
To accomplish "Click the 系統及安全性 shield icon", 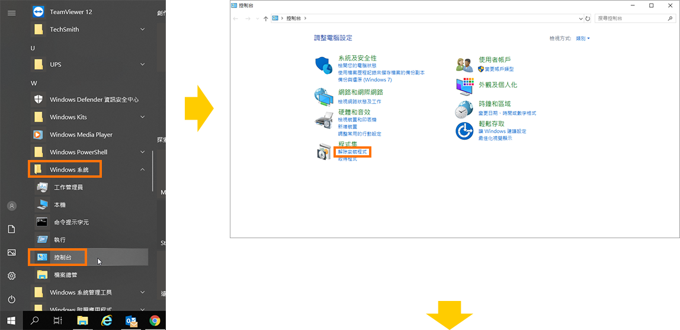I will (323, 65).
